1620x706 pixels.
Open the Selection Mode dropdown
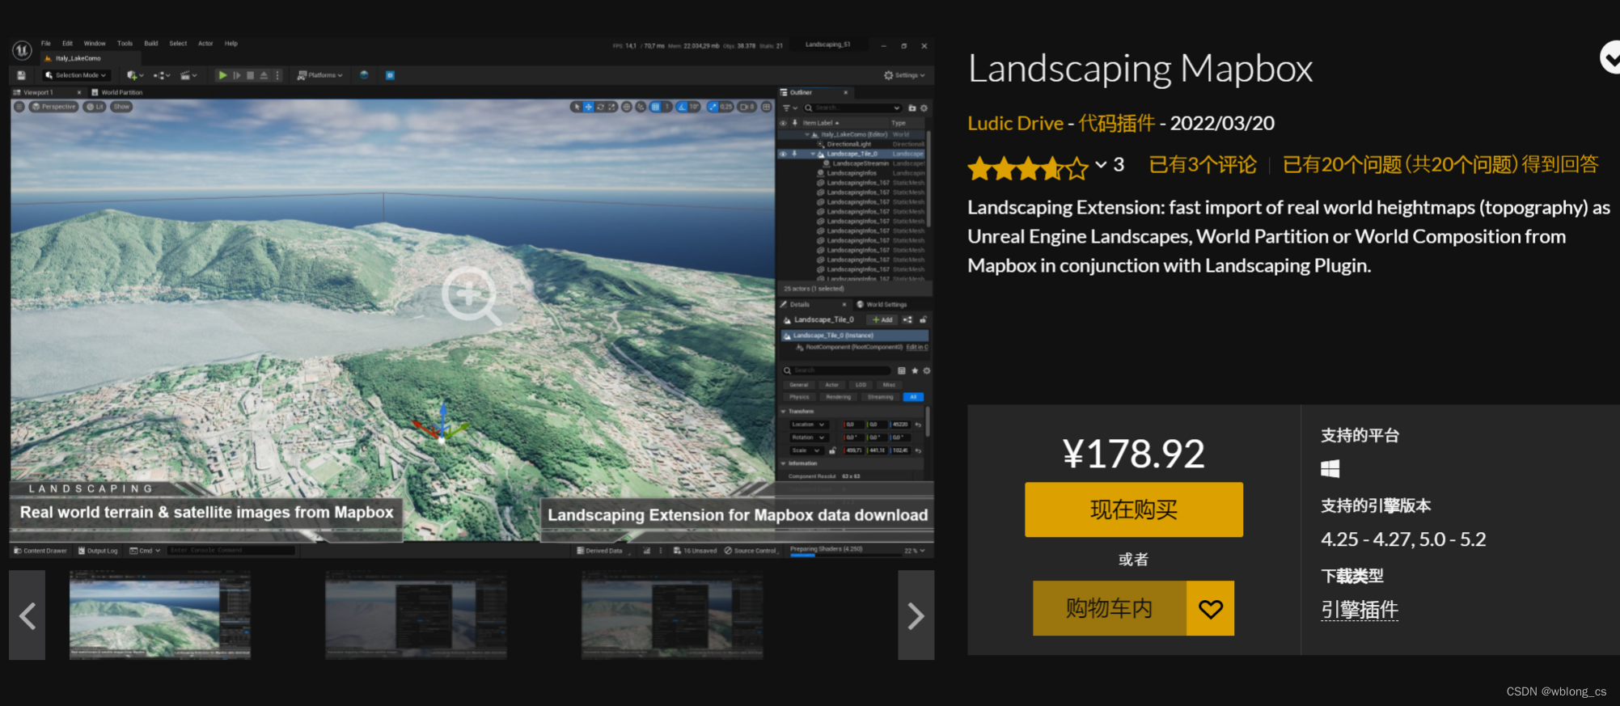(76, 75)
